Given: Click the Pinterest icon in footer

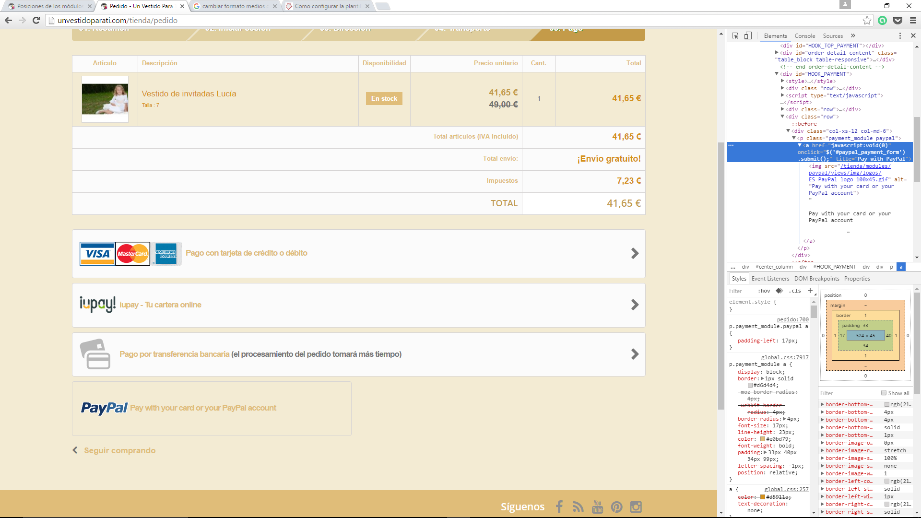Looking at the screenshot, I should (616, 507).
